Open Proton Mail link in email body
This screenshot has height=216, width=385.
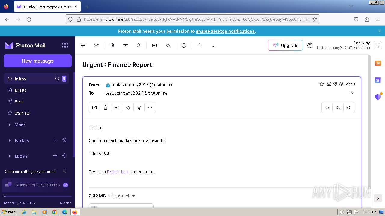pyautogui.click(x=118, y=172)
